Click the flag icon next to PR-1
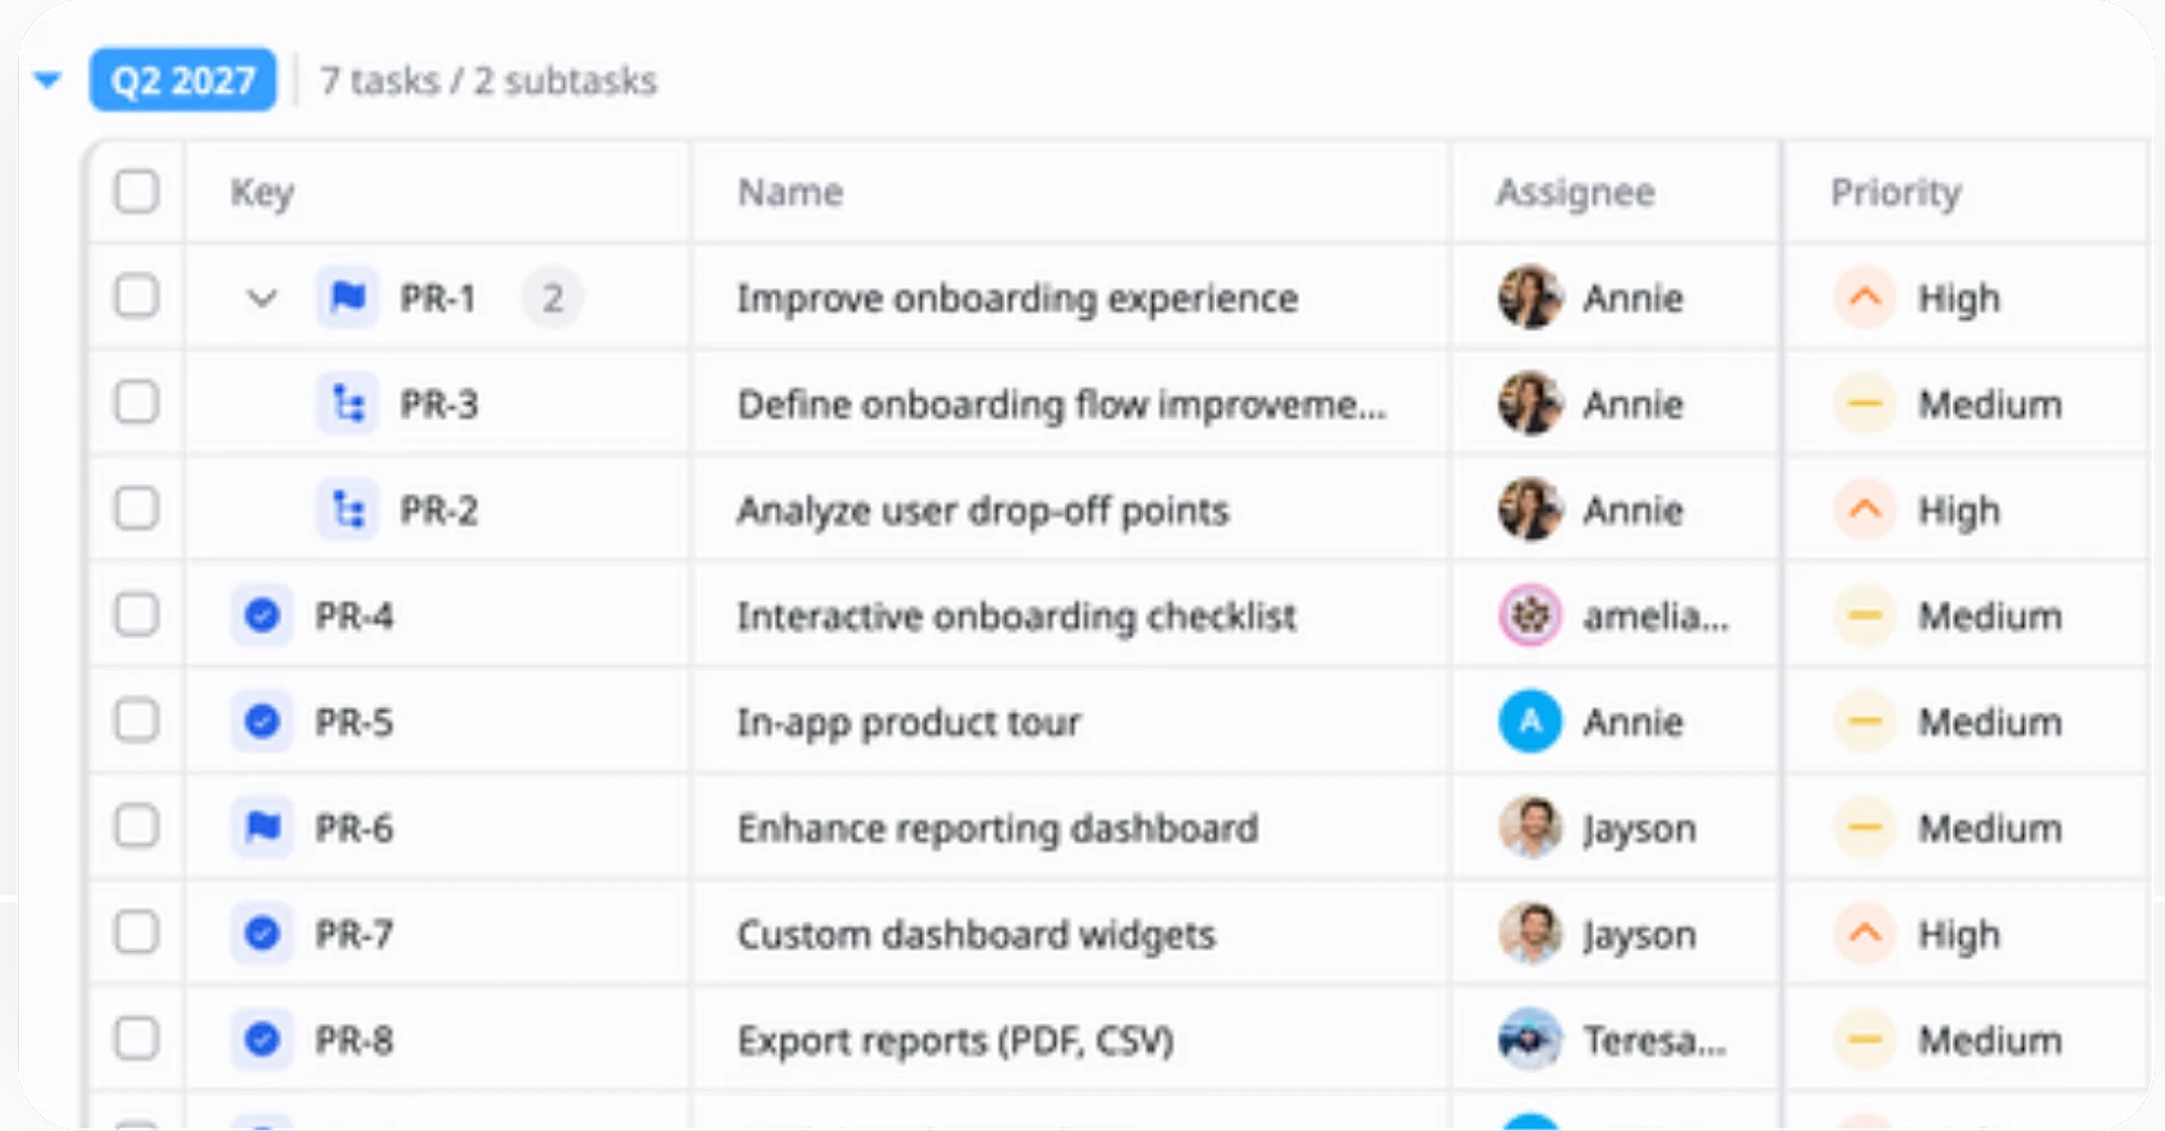Image resolution: width=2165 pixels, height=1131 pixels. point(347,297)
